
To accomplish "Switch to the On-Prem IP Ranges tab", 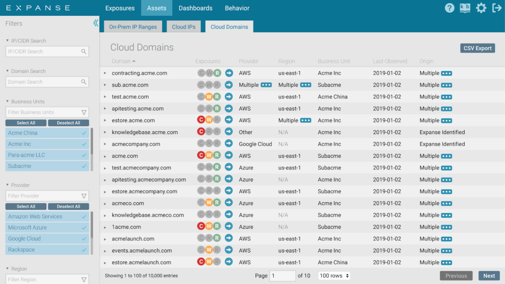I will [x=133, y=27].
